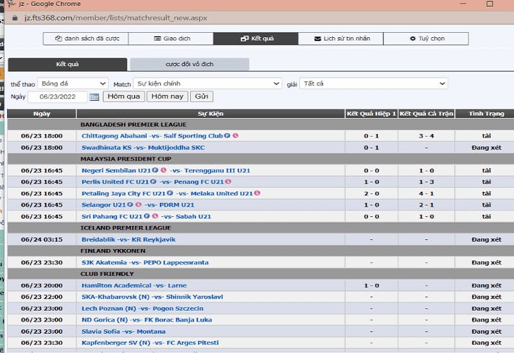Screen dimensions: 514x353
Task: Maximize the Chrome window
Action: tap(490, 4)
